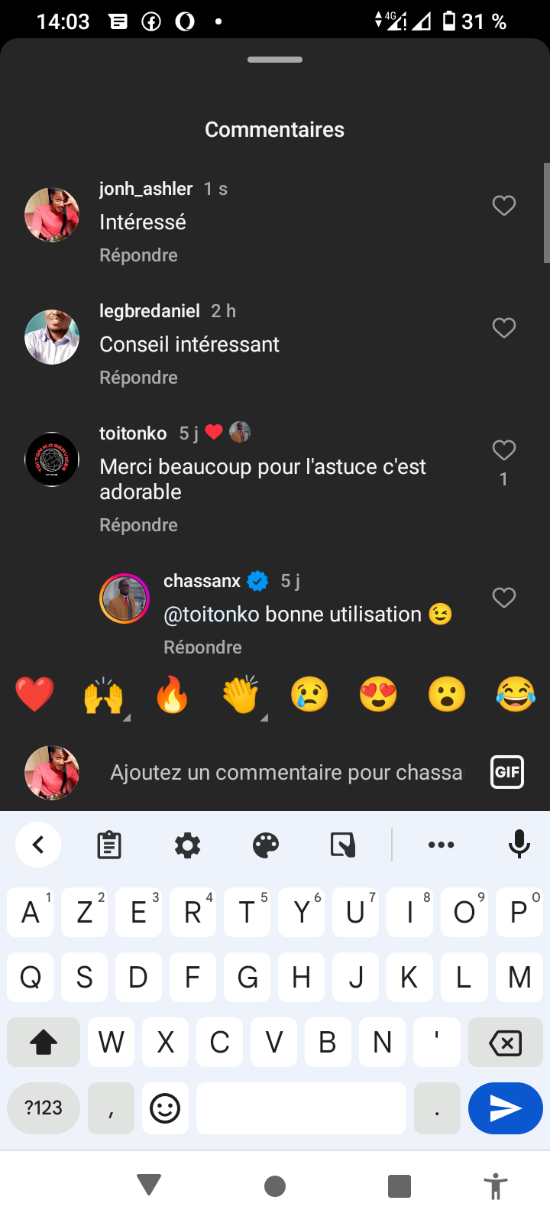Viewport: 550px width, 1223px height.
Task: Tap Répondre under legbredaniel's comment
Action: [138, 378]
